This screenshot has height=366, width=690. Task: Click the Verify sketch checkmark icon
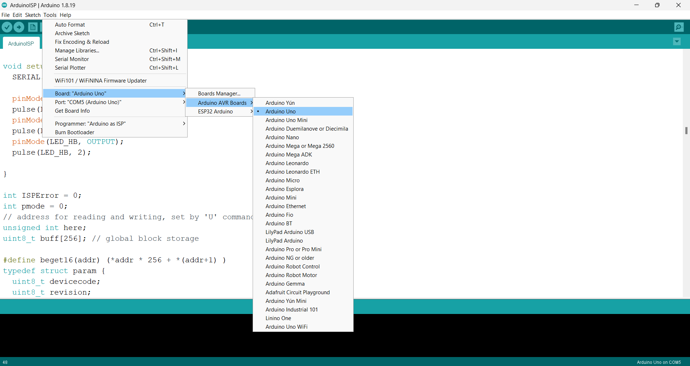[x=7, y=27]
